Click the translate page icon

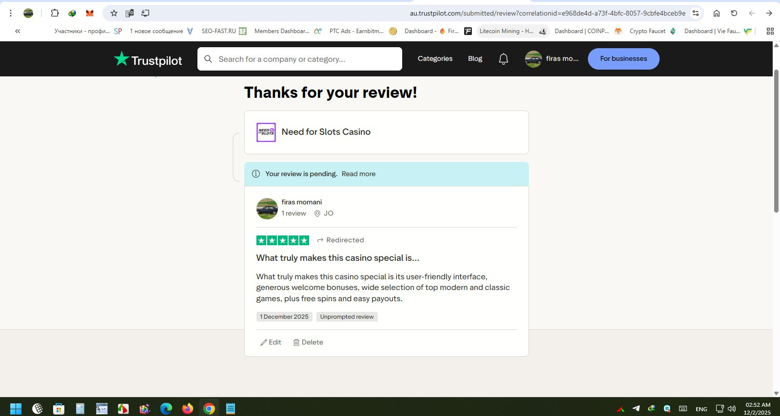[x=130, y=13]
